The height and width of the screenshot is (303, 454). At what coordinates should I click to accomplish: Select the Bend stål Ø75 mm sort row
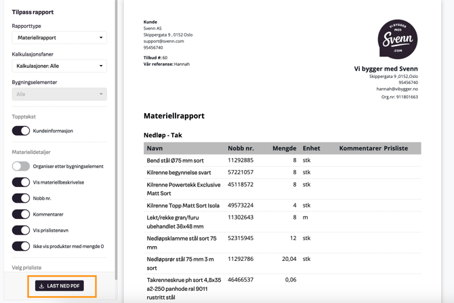(175, 161)
